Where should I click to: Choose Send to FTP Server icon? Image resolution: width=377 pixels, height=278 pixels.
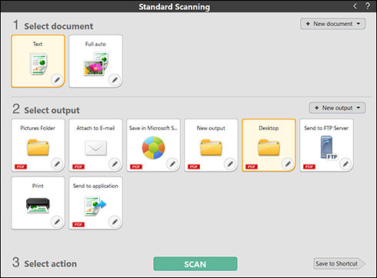point(329,148)
